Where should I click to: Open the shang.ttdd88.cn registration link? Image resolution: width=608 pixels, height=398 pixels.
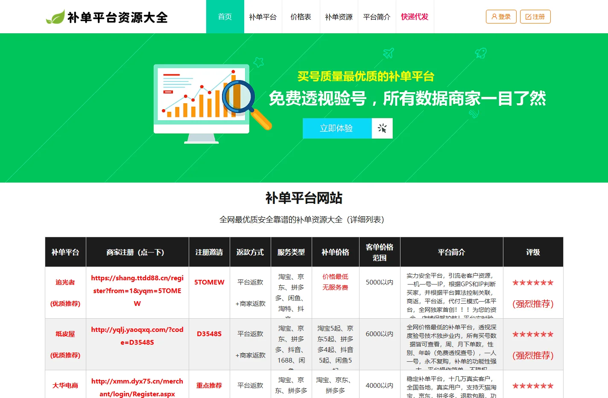[x=137, y=291]
